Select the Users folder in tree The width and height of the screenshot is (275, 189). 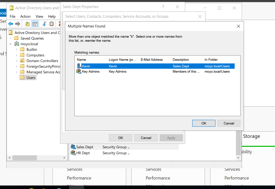(x=31, y=78)
